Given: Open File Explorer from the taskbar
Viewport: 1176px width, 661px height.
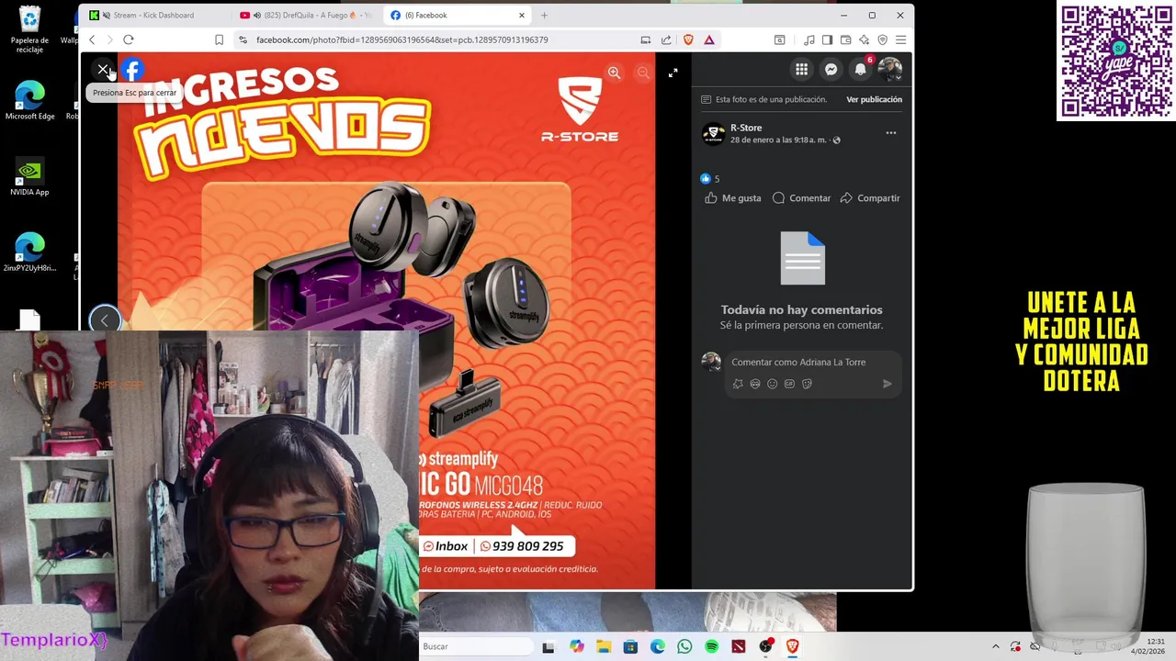Looking at the screenshot, I should [604, 647].
